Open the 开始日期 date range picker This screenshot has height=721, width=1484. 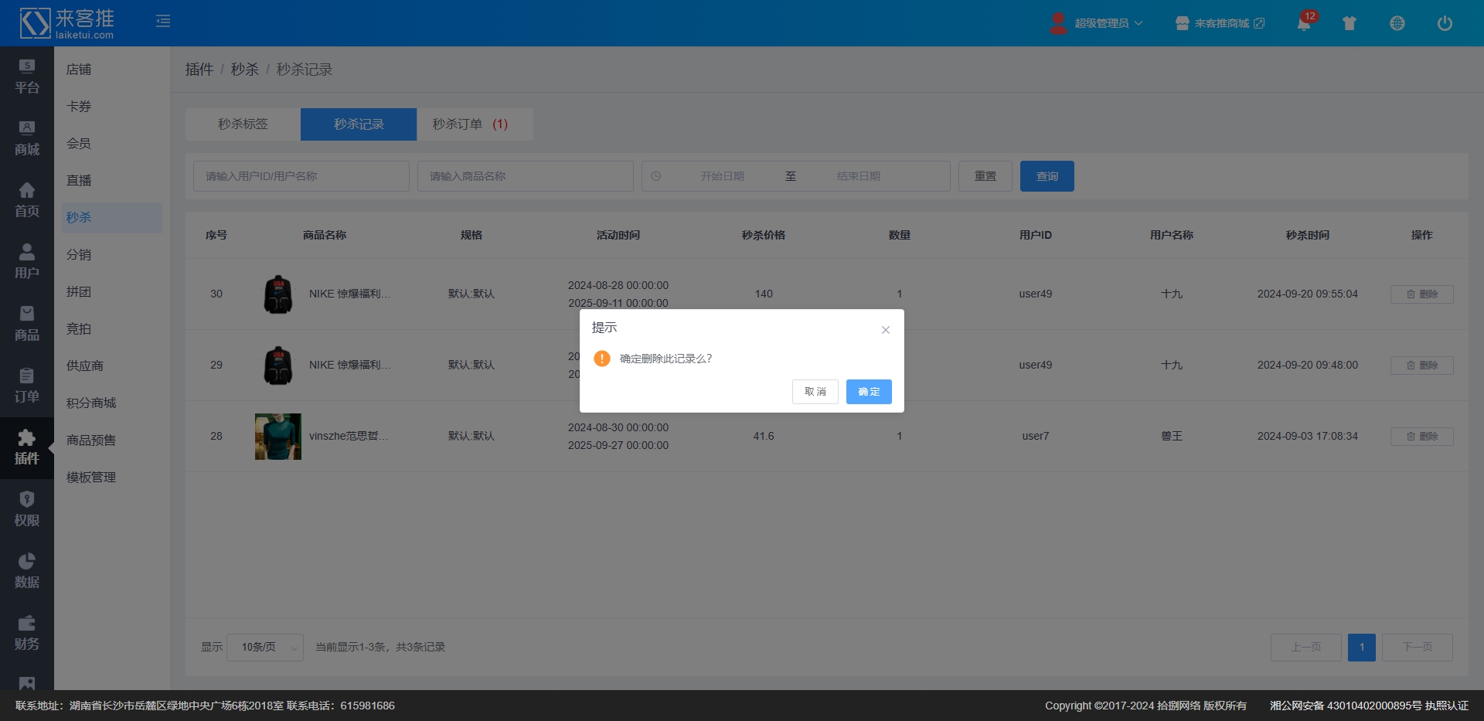point(722,176)
